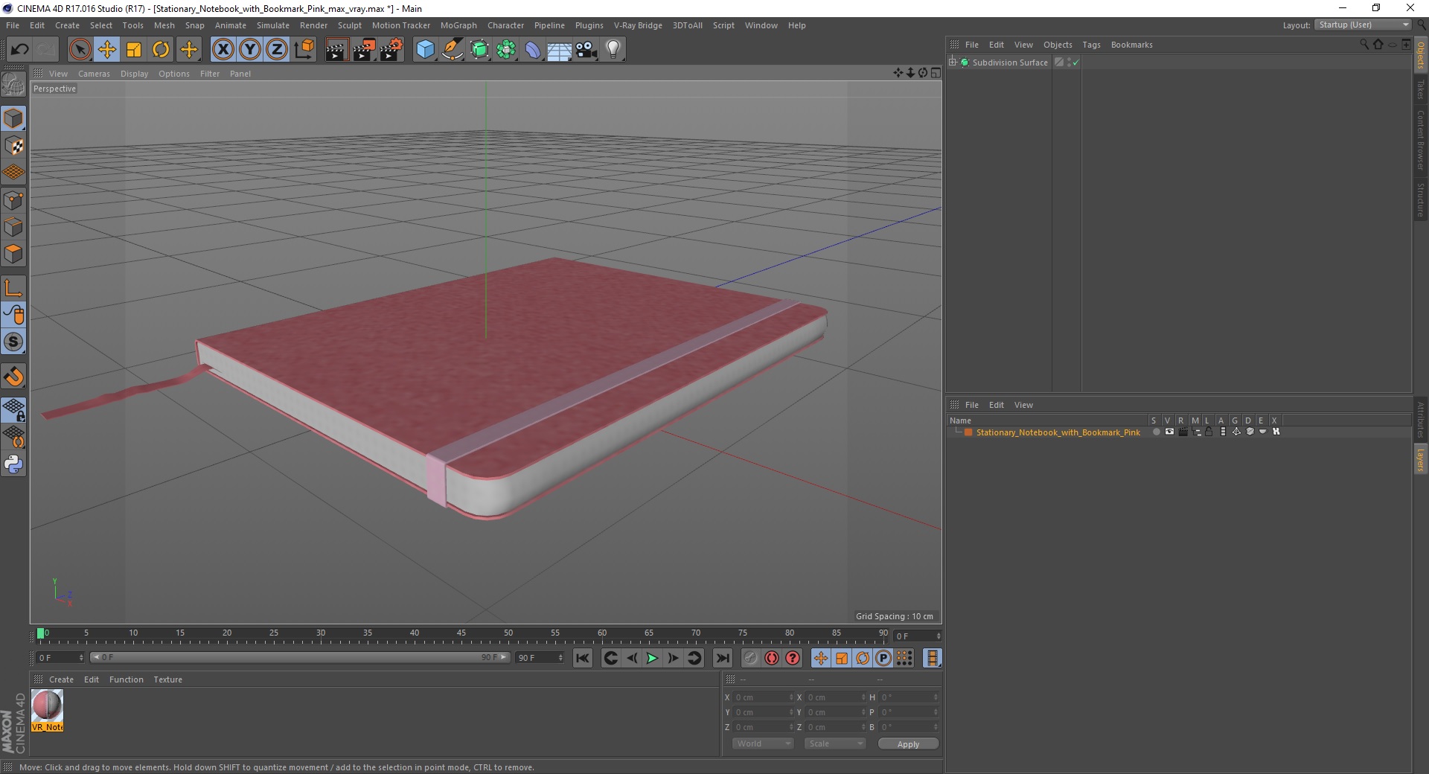
Task: Select the VR_Note material thumbnail
Action: [47, 710]
